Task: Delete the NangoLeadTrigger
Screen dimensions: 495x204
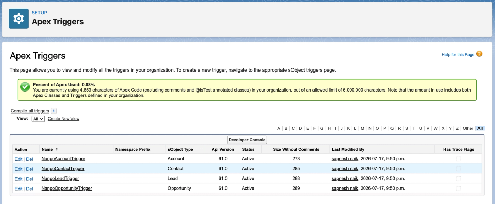Action: coord(30,179)
